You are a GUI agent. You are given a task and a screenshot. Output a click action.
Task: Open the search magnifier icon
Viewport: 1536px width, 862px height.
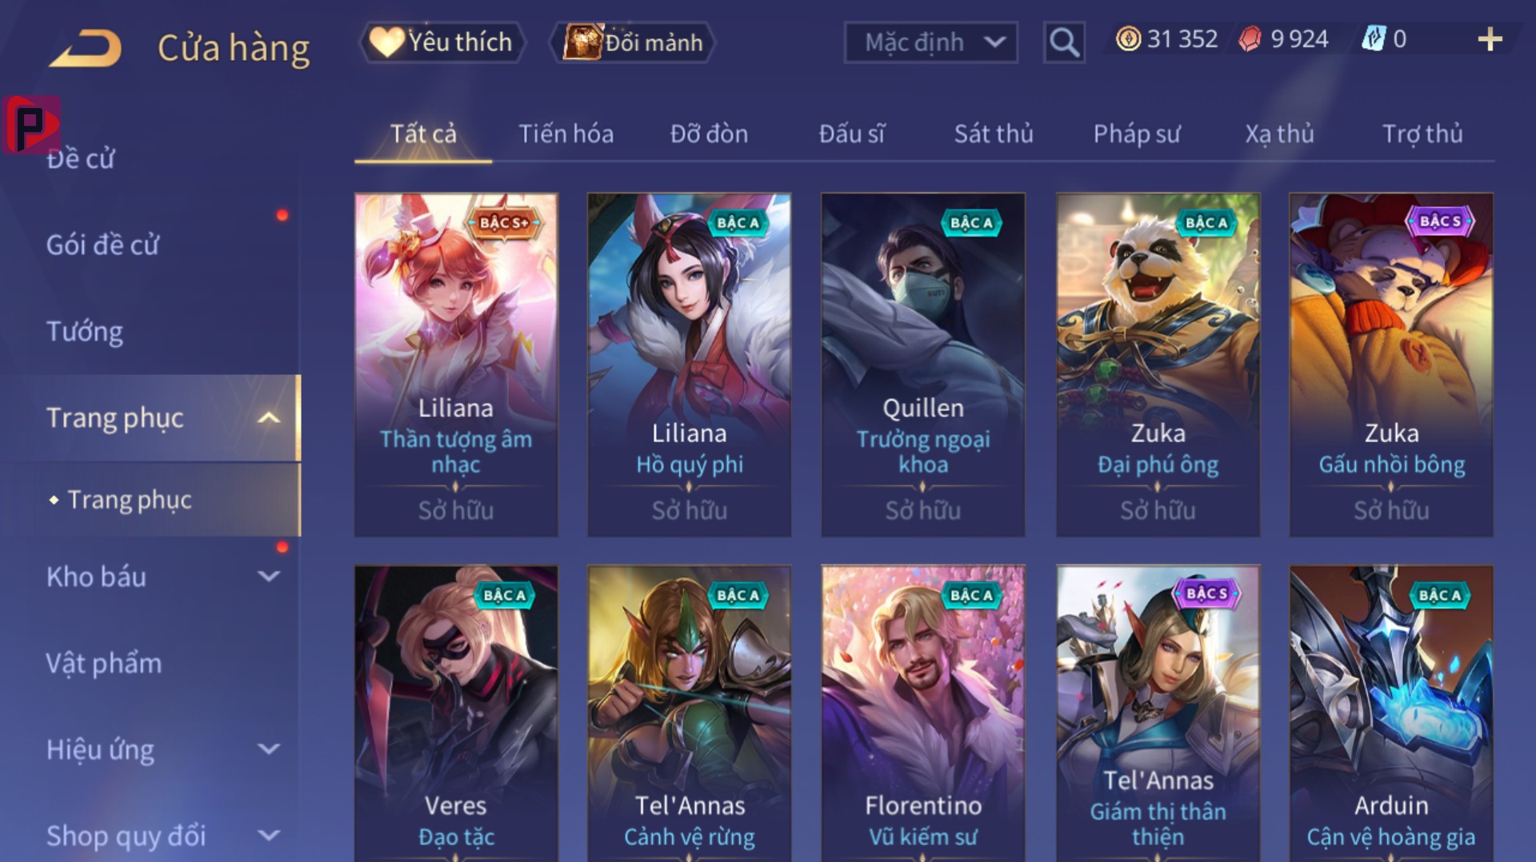[x=1063, y=42]
